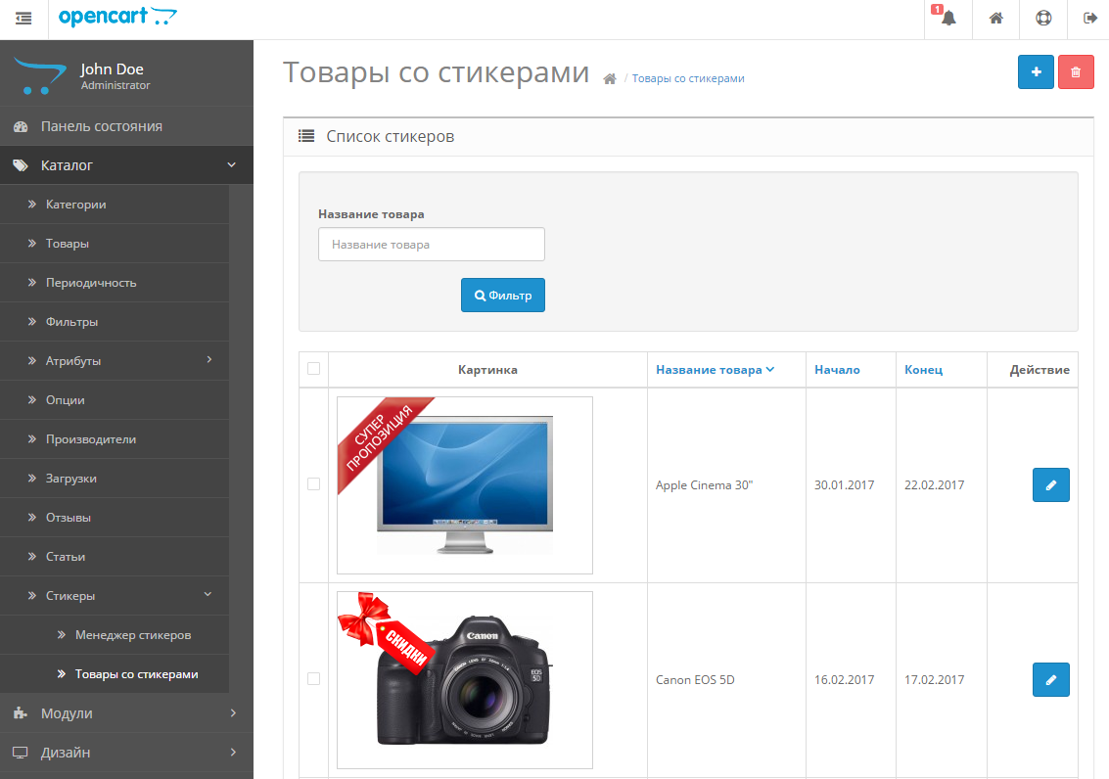Click the help lifebuoy icon

(x=1043, y=19)
